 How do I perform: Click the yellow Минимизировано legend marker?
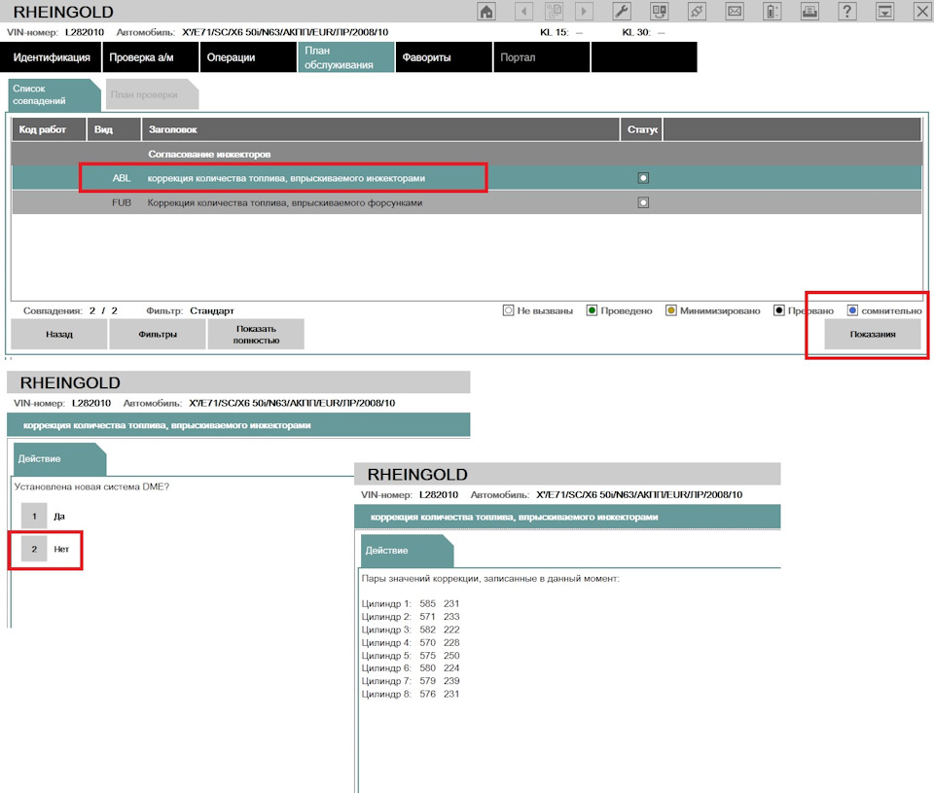pos(670,310)
